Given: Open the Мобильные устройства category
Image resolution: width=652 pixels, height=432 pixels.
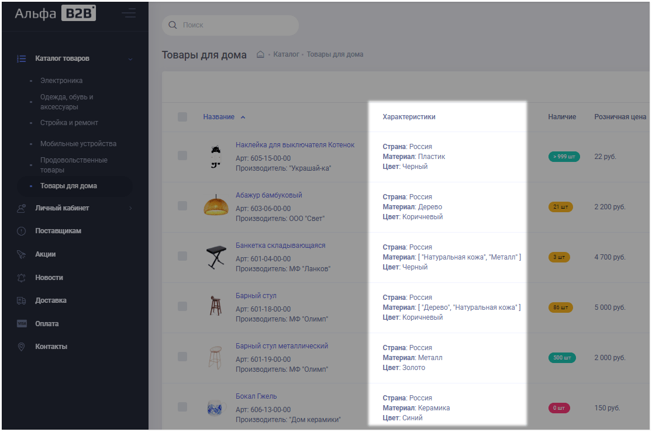Looking at the screenshot, I should pos(78,144).
